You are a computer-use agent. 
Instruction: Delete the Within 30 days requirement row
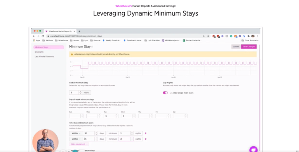146,133
